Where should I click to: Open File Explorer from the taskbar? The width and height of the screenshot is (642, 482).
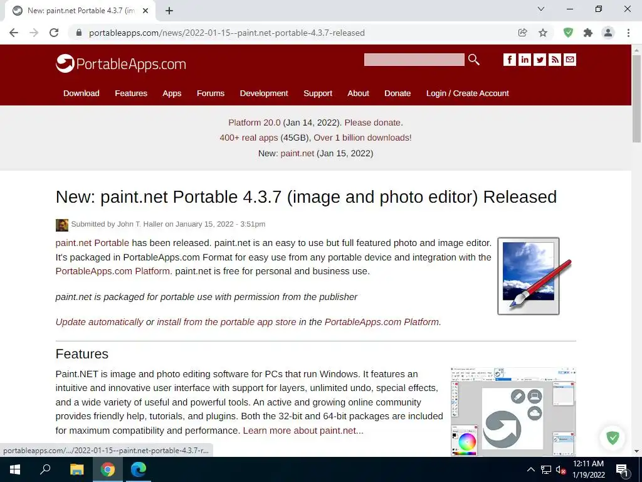pos(76,469)
